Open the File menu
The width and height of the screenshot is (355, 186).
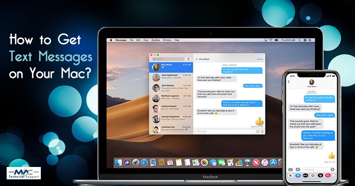[x=131, y=40]
